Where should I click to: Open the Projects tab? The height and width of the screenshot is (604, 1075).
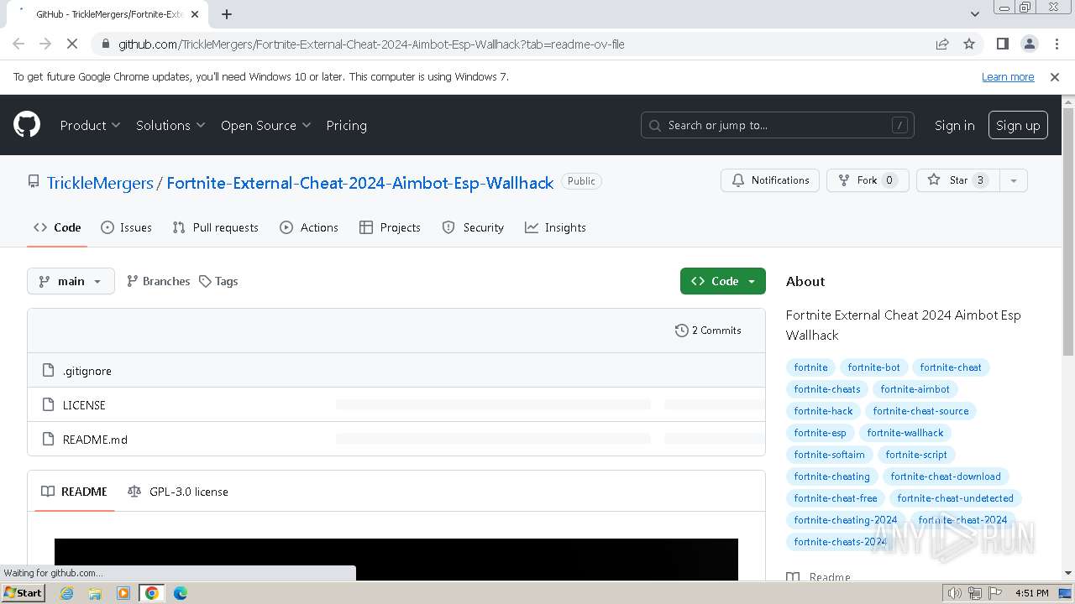pyautogui.click(x=390, y=227)
